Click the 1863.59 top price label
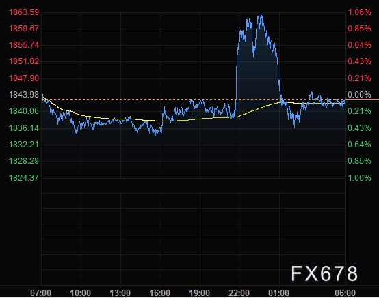The height and width of the screenshot is (298, 379). coord(24,12)
